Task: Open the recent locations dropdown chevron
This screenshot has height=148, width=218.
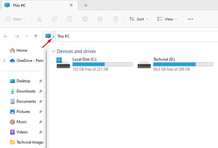Action: pos(27,36)
